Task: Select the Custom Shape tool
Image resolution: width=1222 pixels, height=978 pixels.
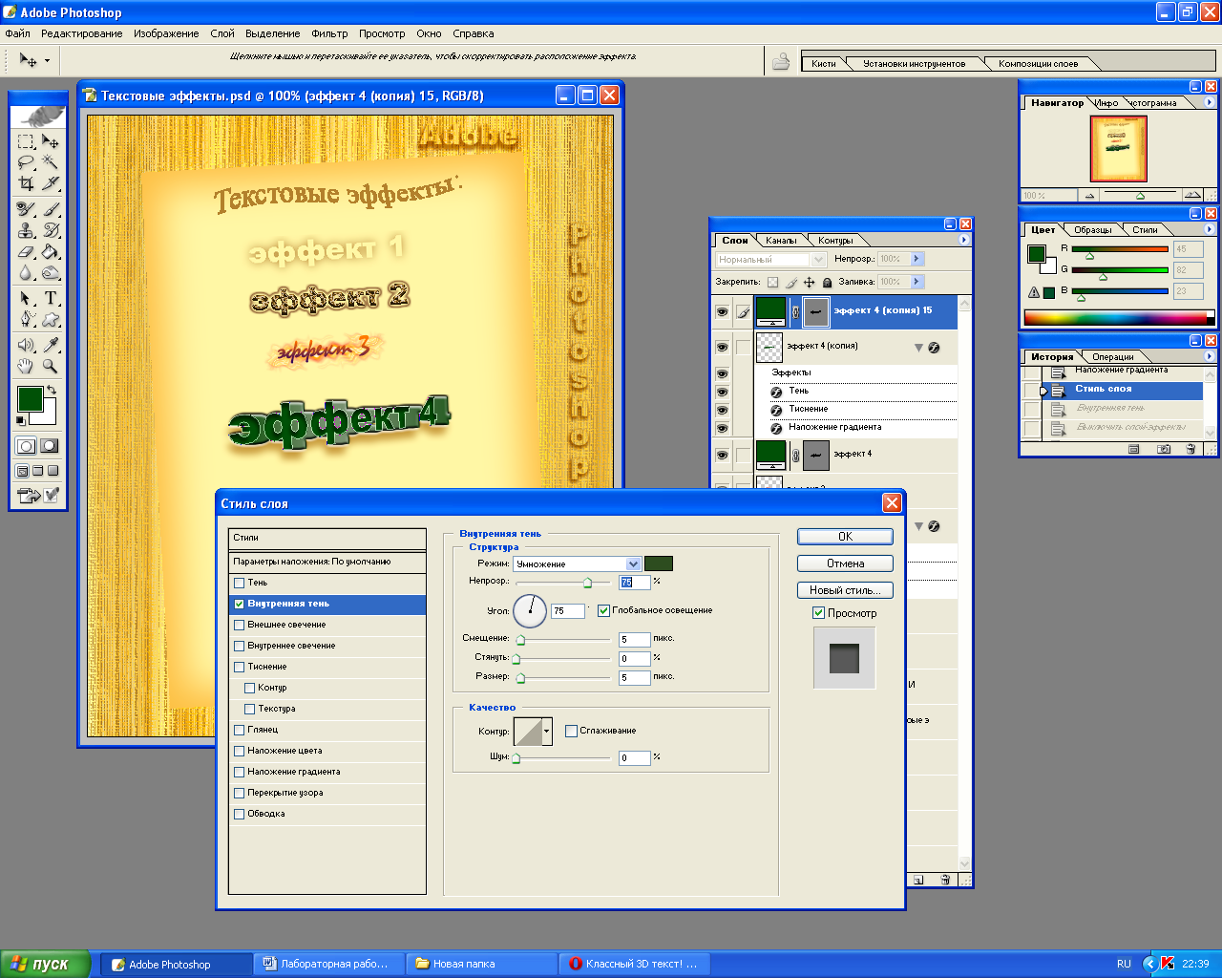Action: 51,320
